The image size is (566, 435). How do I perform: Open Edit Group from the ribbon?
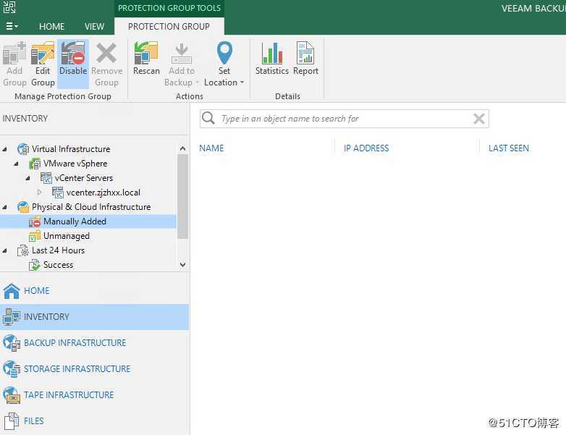point(43,64)
